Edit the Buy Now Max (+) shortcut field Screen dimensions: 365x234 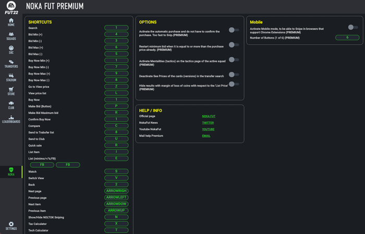pyautogui.click(x=116, y=73)
